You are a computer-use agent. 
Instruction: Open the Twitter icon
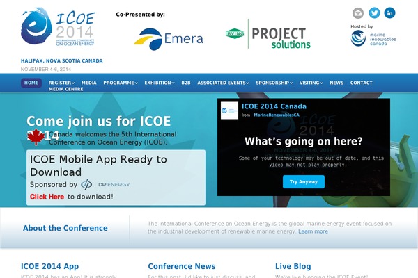374,13
